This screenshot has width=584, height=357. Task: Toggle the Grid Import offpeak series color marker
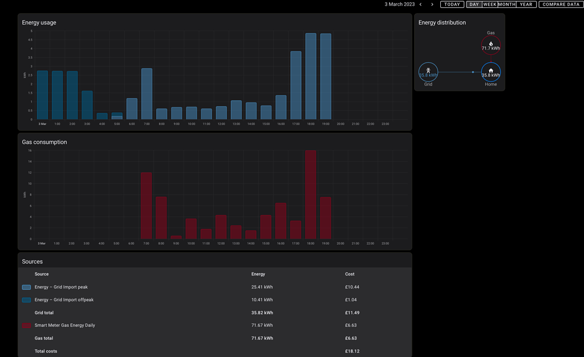click(x=26, y=299)
